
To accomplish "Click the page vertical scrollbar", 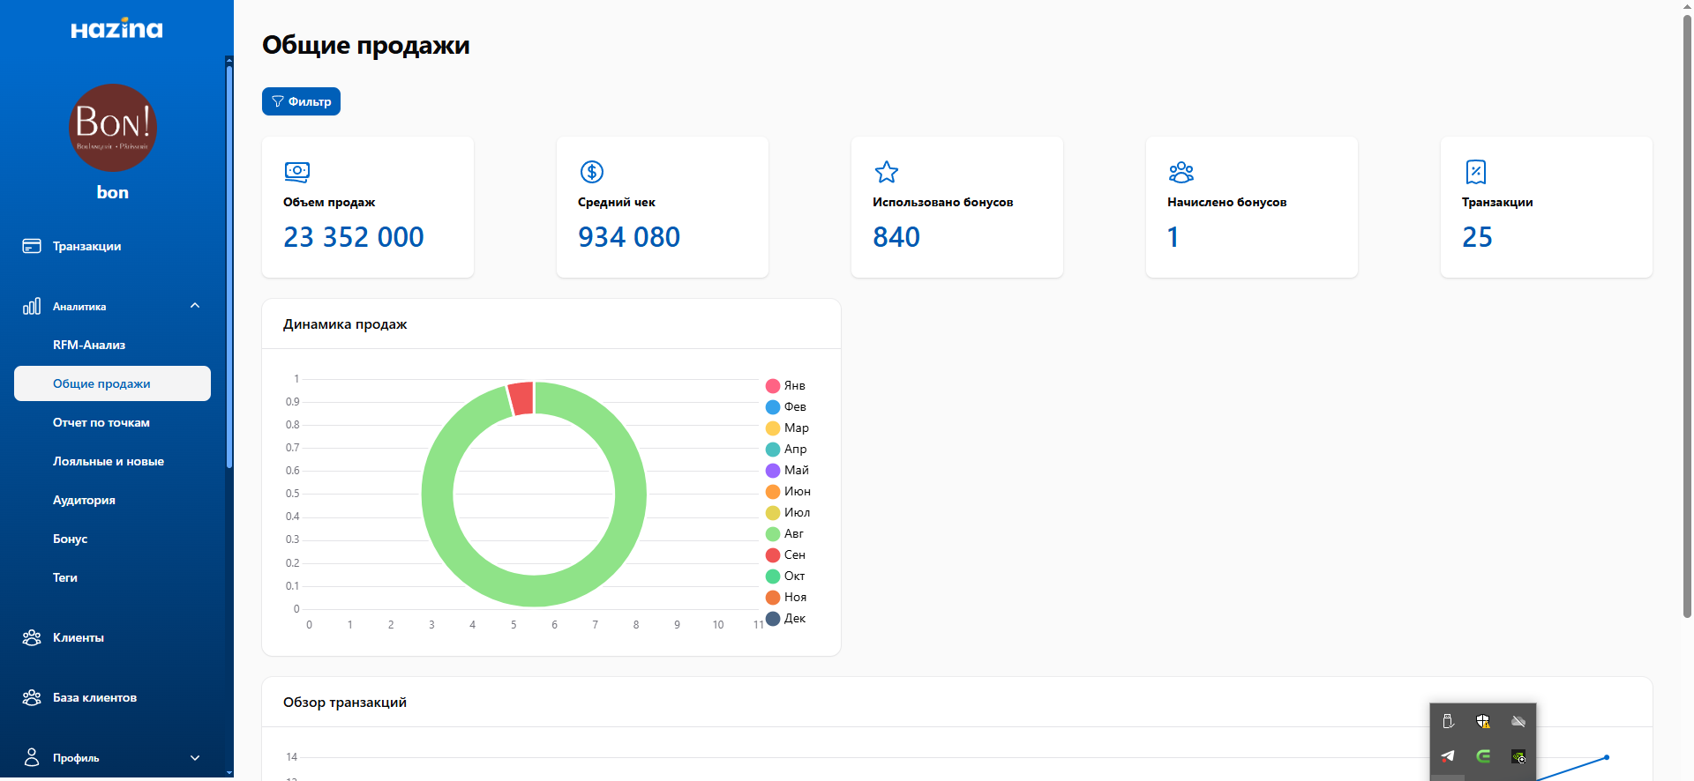I will 1687,317.
